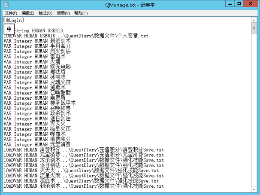Click the Chinese IME indicator box
This screenshot has height=195, width=260.
[x=9, y=29]
